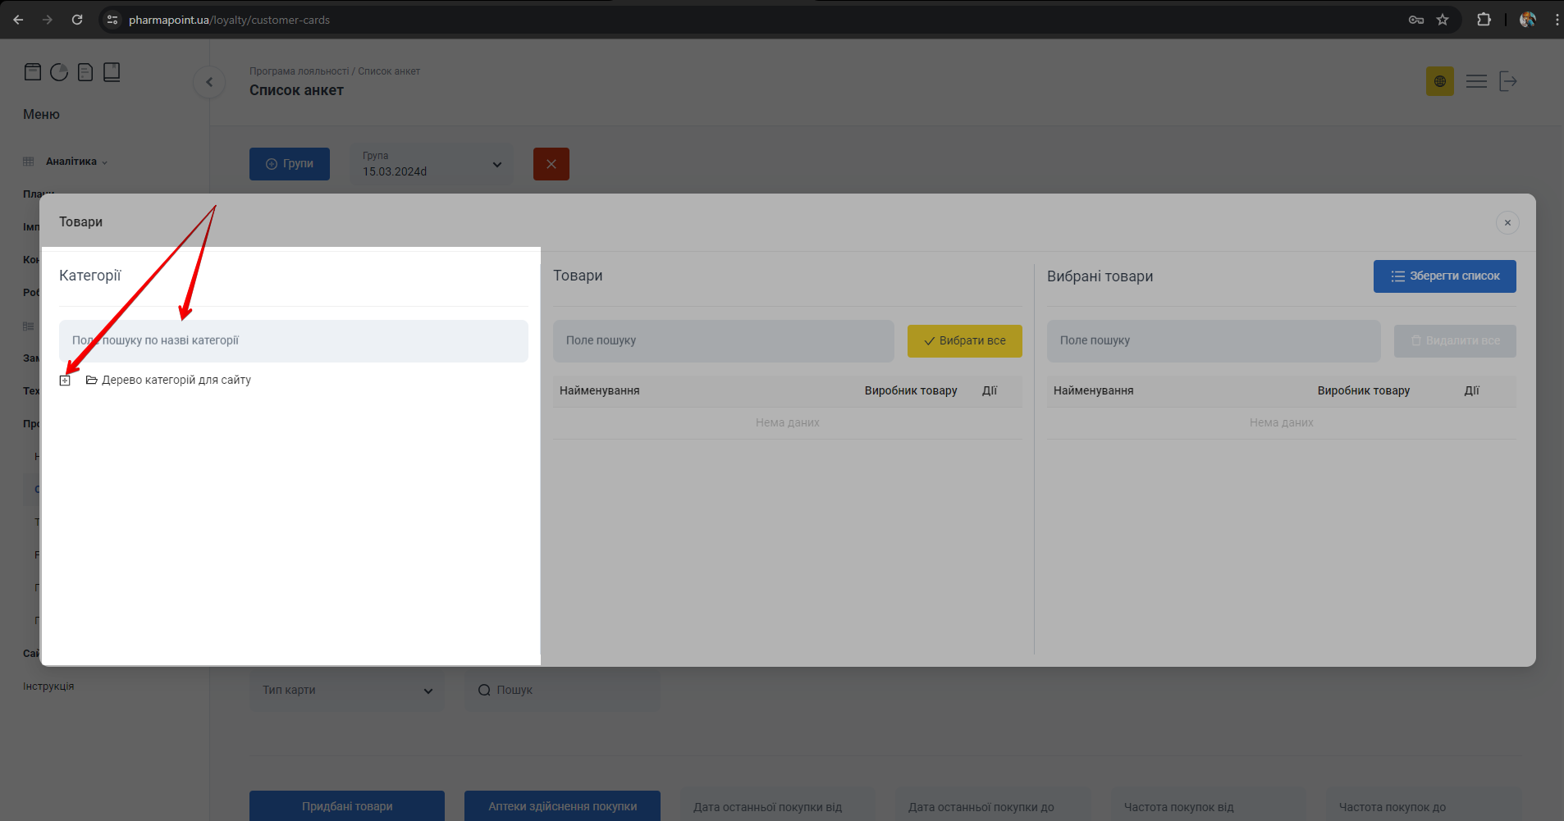This screenshot has width=1564, height=821.
Task: Click the box archive icon in sidebar
Action: tap(33, 72)
